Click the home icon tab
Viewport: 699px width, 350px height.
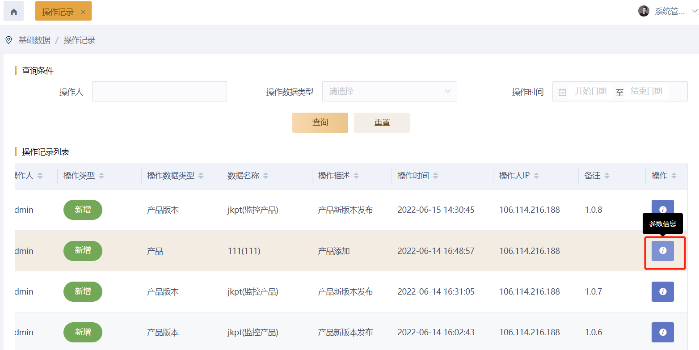click(13, 12)
